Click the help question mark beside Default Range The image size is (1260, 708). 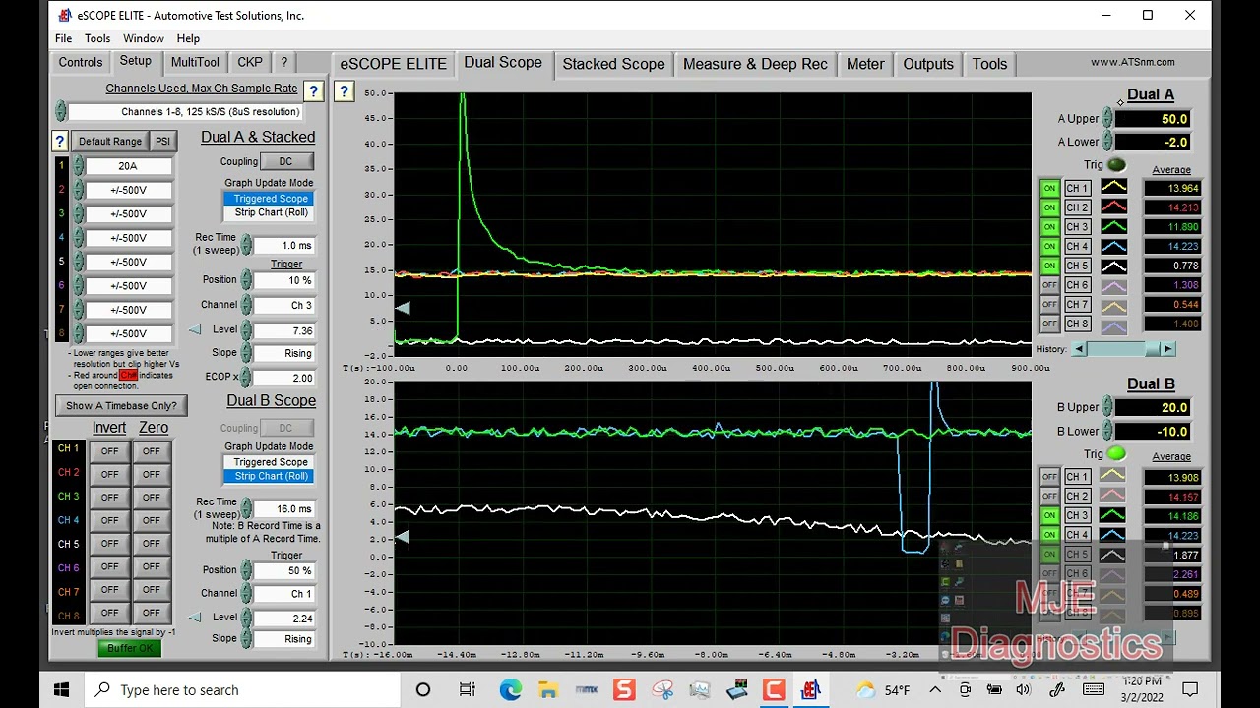point(59,141)
